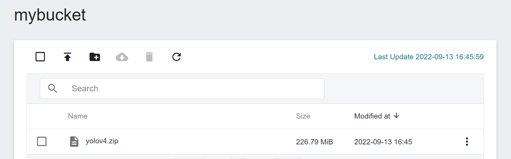Click the magnifier search icon
The width and height of the screenshot is (511, 159).
point(53,89)
